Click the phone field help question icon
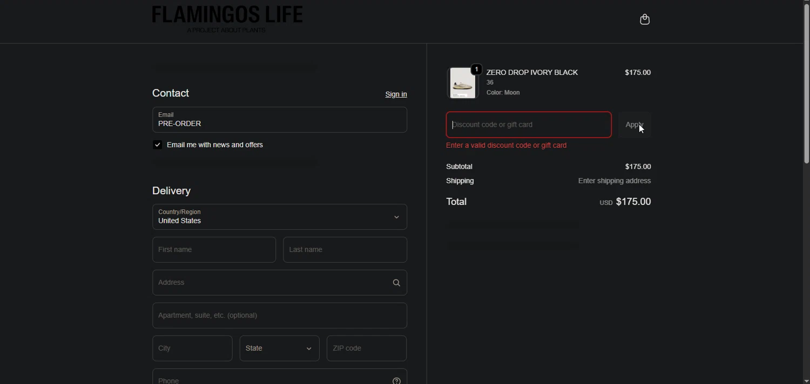 coord(396,381)
